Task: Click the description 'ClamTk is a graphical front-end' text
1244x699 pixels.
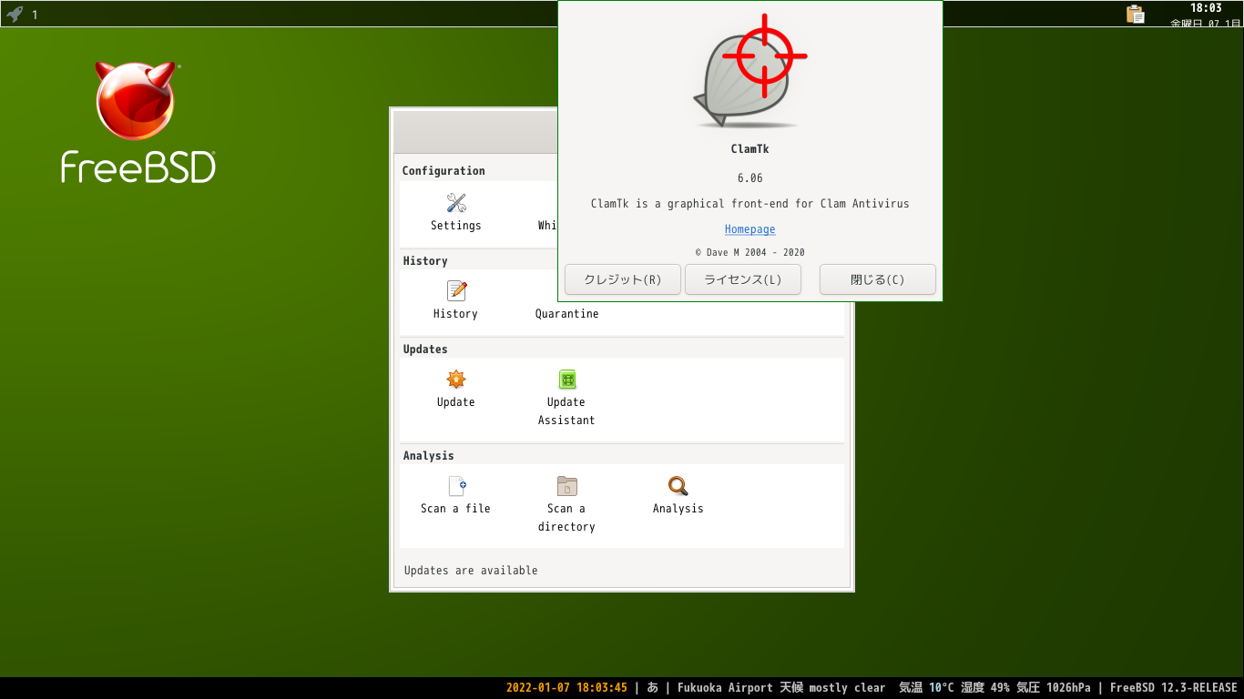Action: tap(750, 204)
